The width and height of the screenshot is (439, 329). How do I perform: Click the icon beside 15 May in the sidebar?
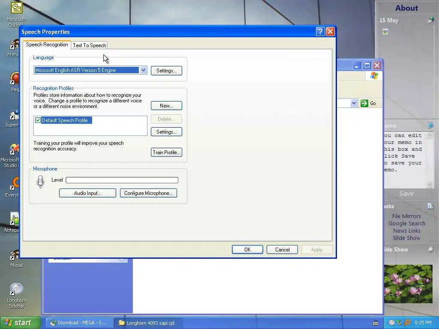click(430, 20)
